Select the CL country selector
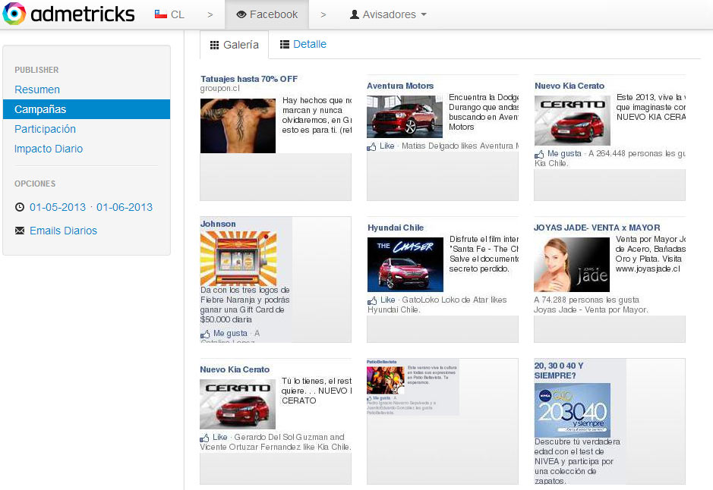The height and width of the screenshot is (490, 713). coord(169,14)
